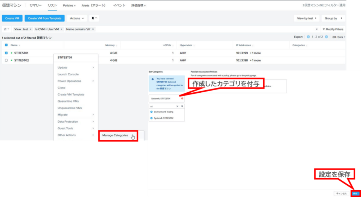Go to previous page with left arrow icon

(x=308, y=37)
